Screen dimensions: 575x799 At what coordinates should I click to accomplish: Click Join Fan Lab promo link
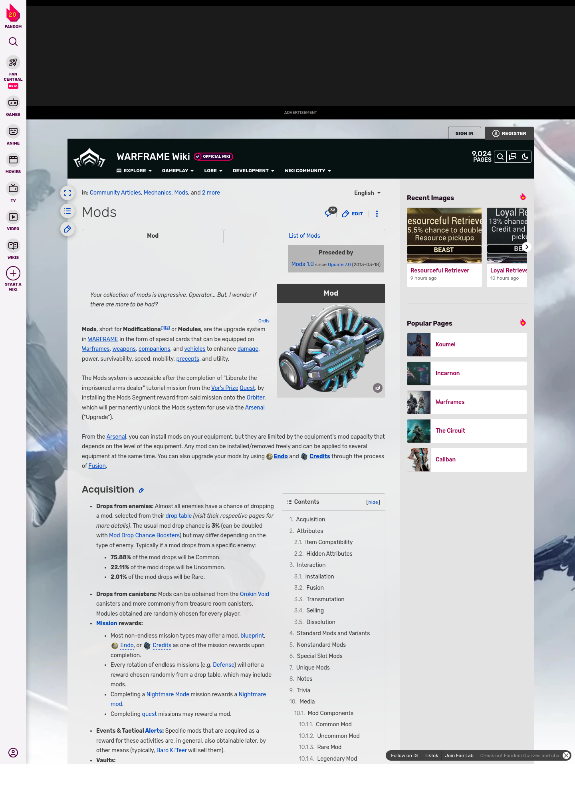pos(459,755)
